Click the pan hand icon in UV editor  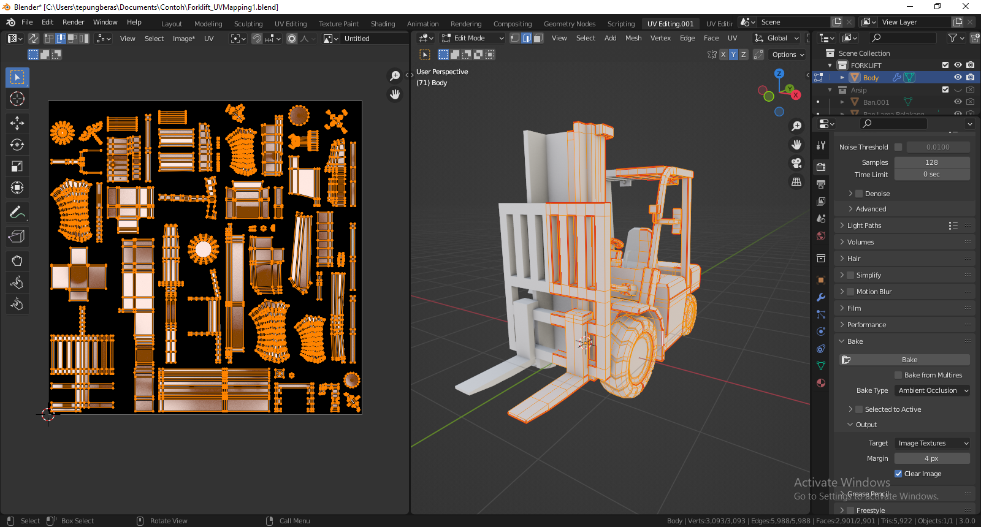coord(395,94)
